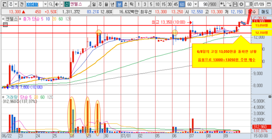Close the volume panel with the X
This screenshot has height=139, width=272.
point(270,96)
